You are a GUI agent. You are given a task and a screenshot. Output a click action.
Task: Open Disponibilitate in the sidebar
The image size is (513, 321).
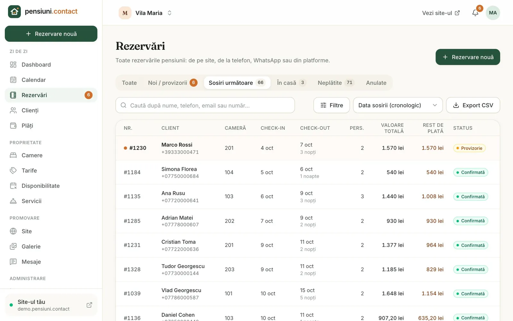coord(51,186)
